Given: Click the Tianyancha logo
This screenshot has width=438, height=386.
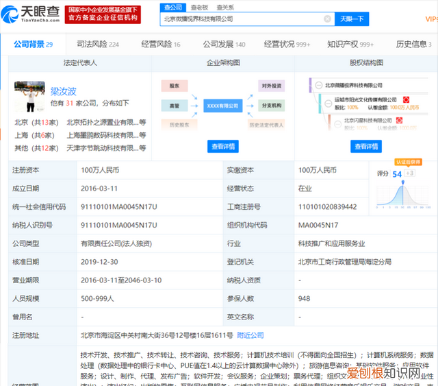Looking at the screenshot, I should click(30, 14).
